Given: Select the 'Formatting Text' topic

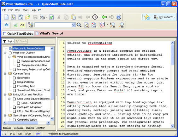Looking at the screenshot, I should tap(26, 86).
